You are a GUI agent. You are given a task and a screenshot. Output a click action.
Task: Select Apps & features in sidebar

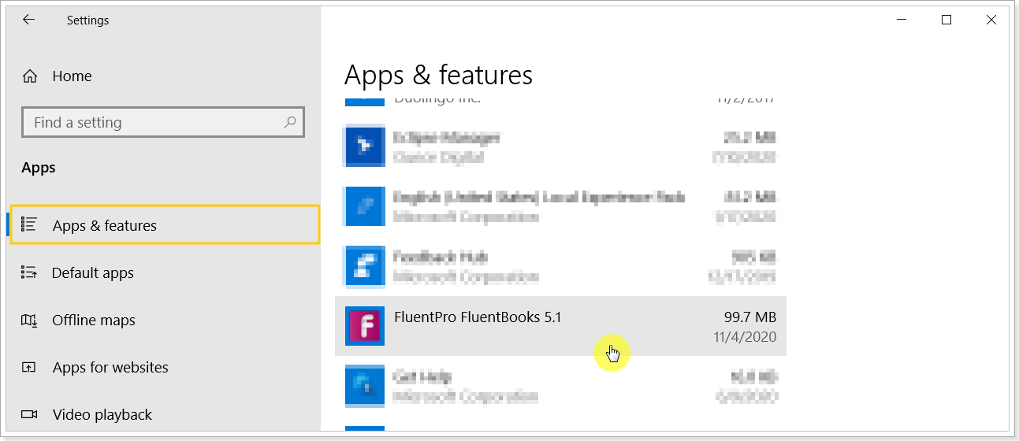coord(165,225)
